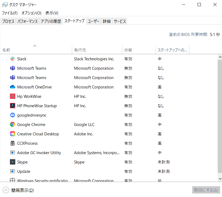Image resolution: width=222 pixels, height=197 pixels.
Task: Click Adobe Systems, Incorpo... publisher cell
Action: tap(97, 153)
